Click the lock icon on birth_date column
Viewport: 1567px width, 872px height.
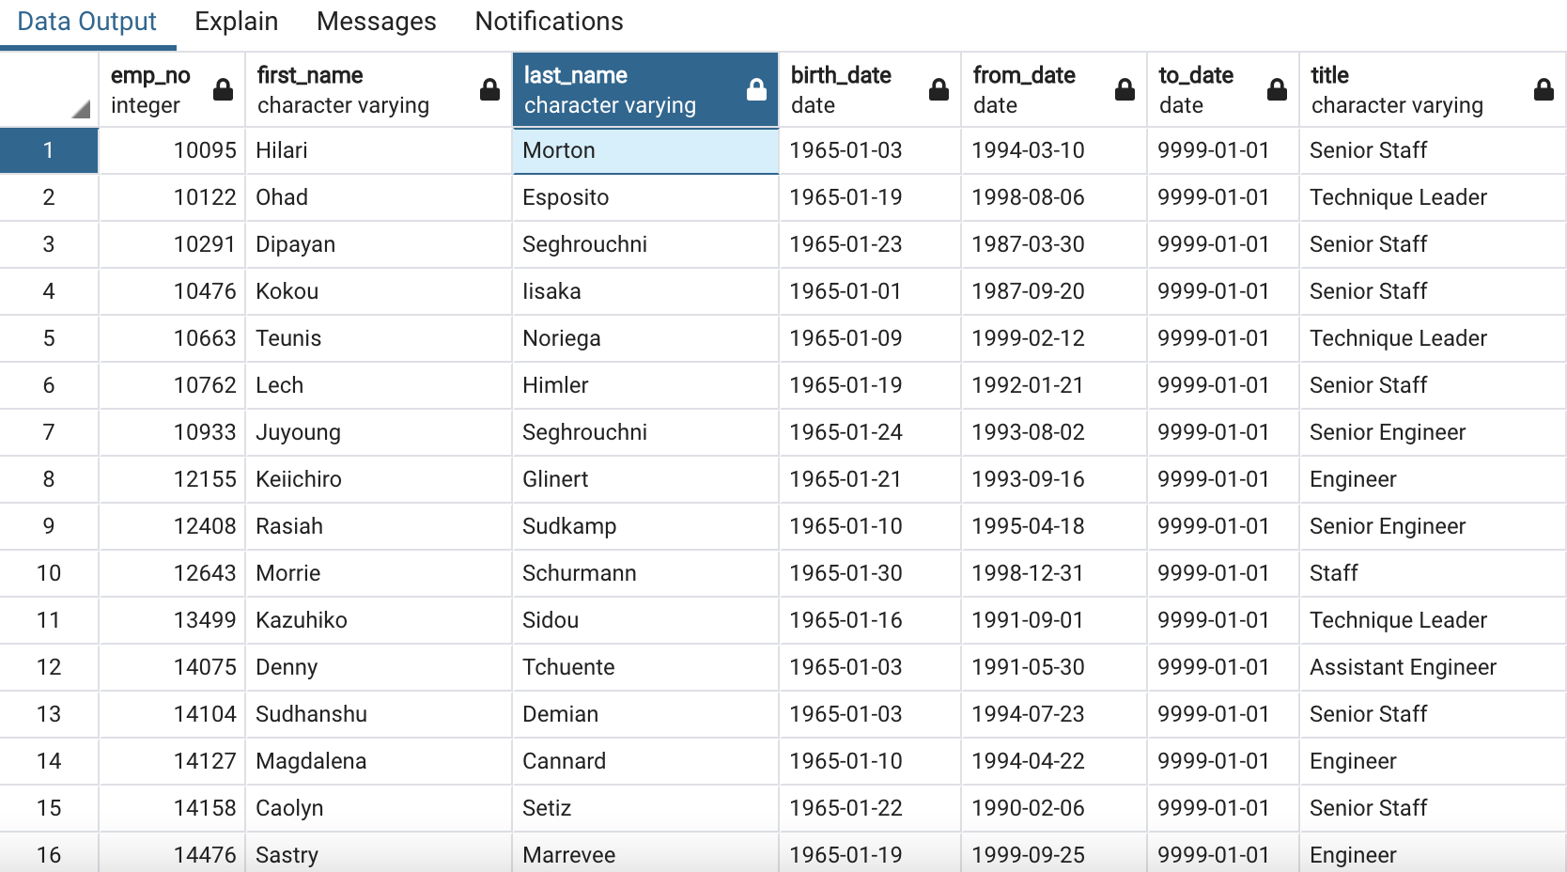(939, 89)
